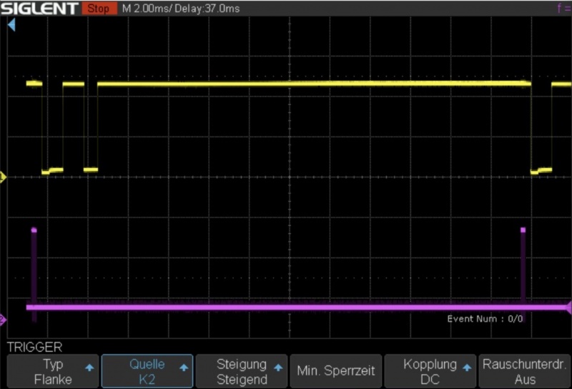Select the purple channel 2 ground marker
Screen dimensions: 572x389
[3, 320]
